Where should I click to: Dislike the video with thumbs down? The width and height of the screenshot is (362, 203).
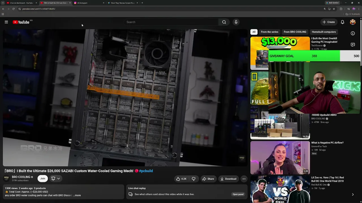pyautogui.click(x=194, y=179)
